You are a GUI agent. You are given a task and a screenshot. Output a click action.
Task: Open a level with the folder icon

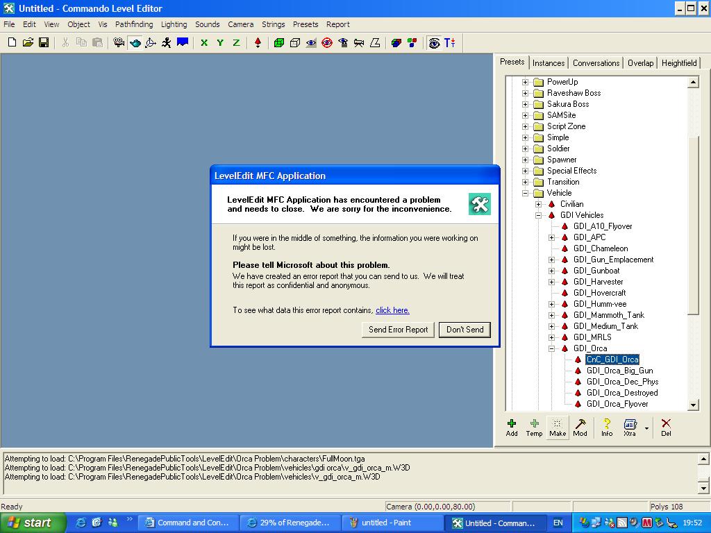coord(28,42)
